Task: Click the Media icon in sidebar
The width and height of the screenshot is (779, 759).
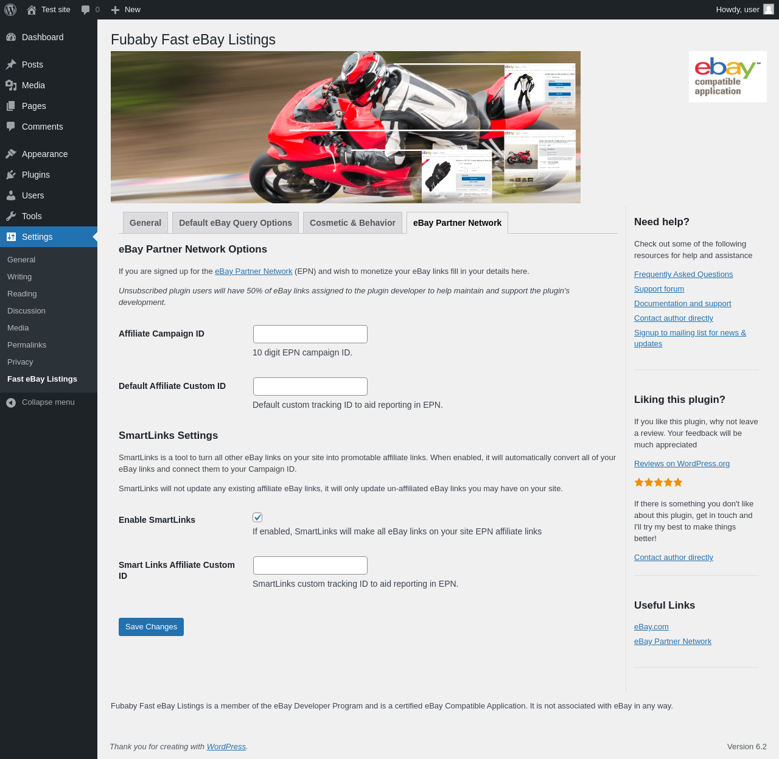Action: tap(11, 85)
